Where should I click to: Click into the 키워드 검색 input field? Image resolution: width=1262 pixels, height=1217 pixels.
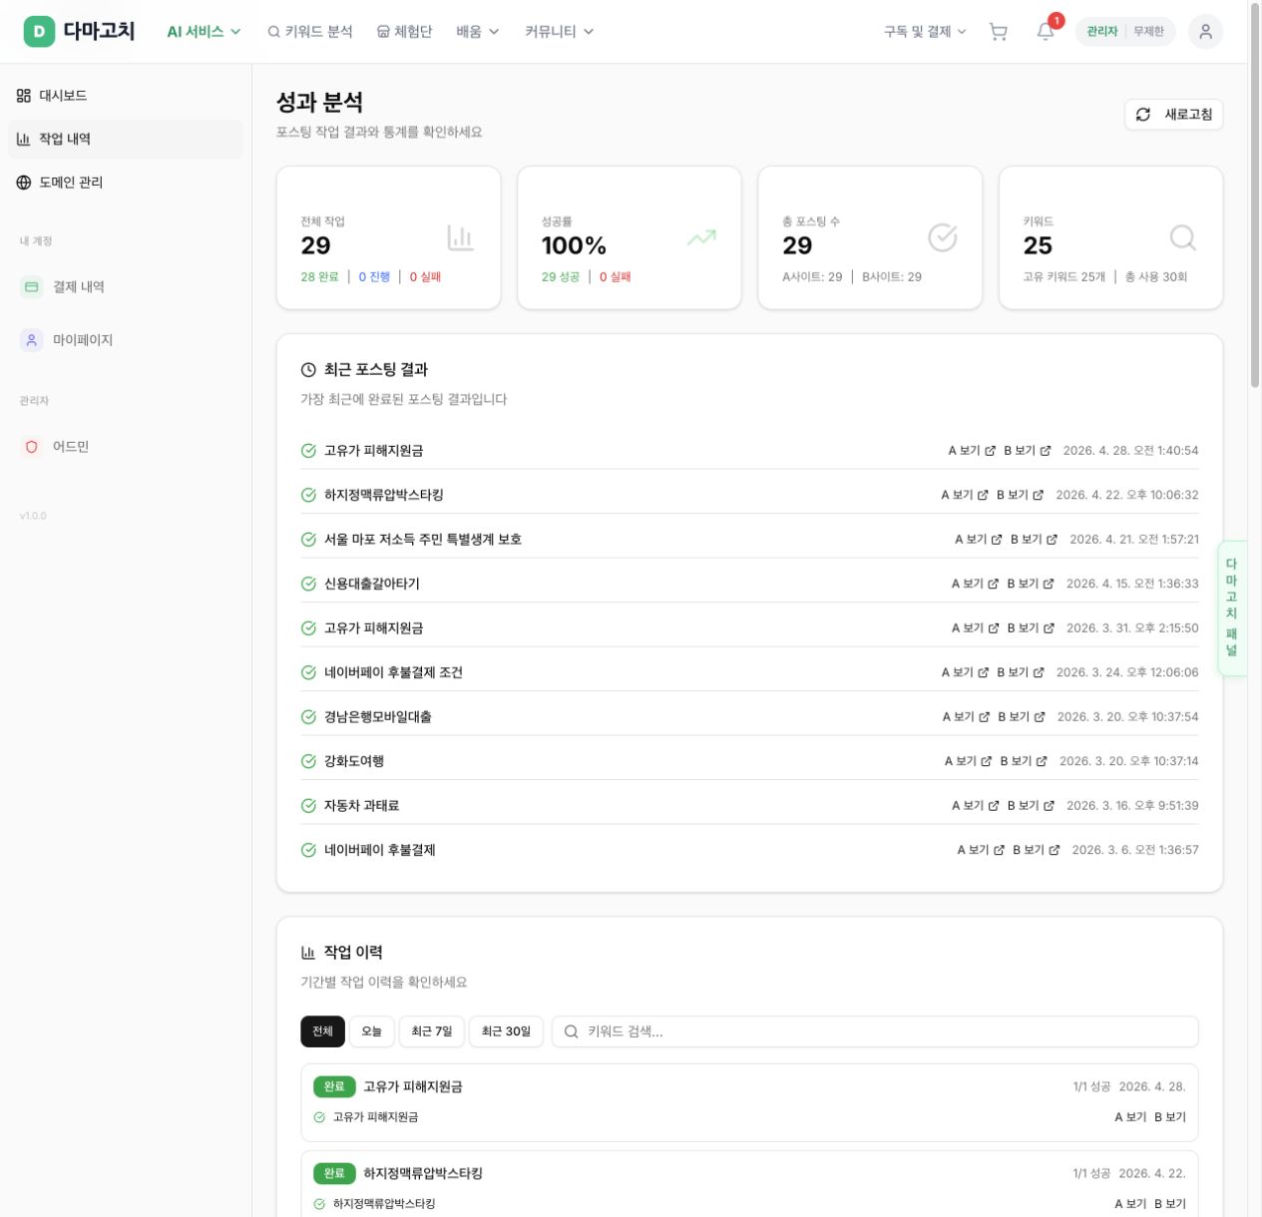point(875,1031)
